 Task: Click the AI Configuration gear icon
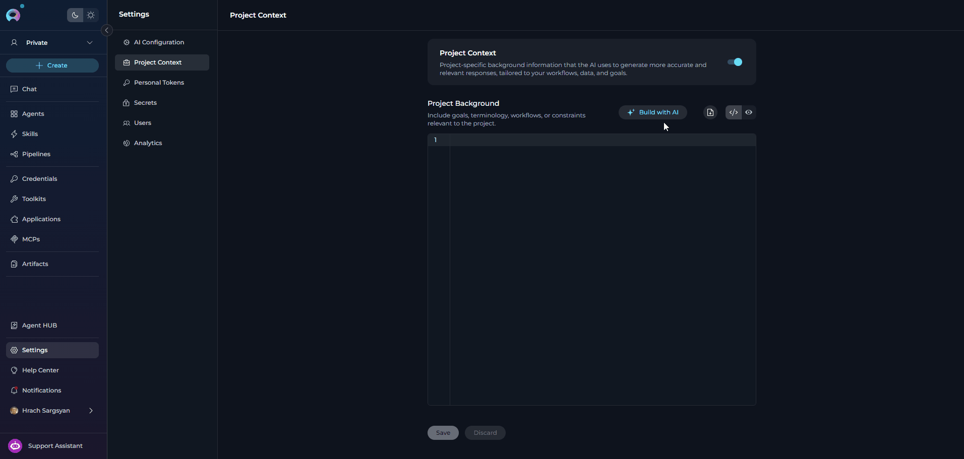(x=127, y=42)
